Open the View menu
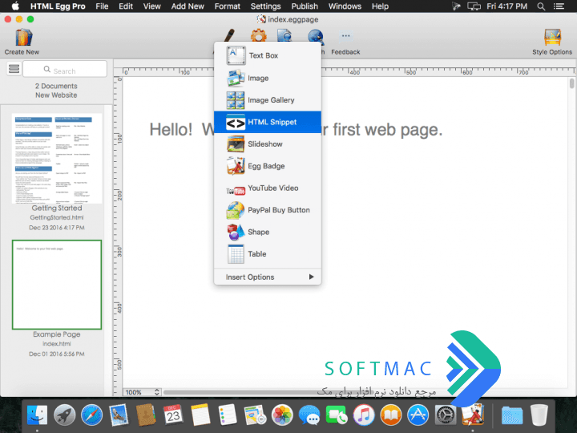 pos(152,6)
